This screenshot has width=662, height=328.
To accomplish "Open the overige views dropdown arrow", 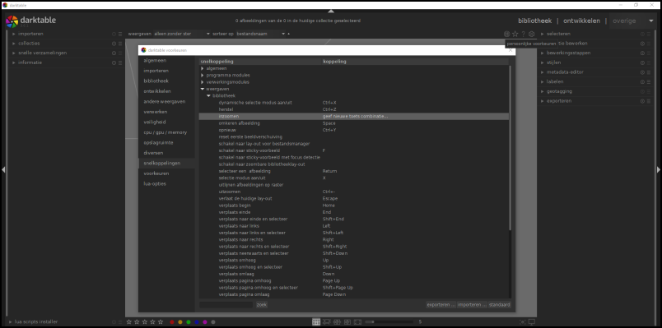I will (x=651, y=21).
